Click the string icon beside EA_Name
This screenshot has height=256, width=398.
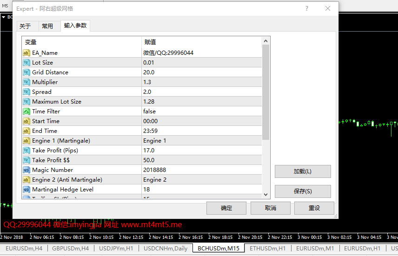coord(27,53)
